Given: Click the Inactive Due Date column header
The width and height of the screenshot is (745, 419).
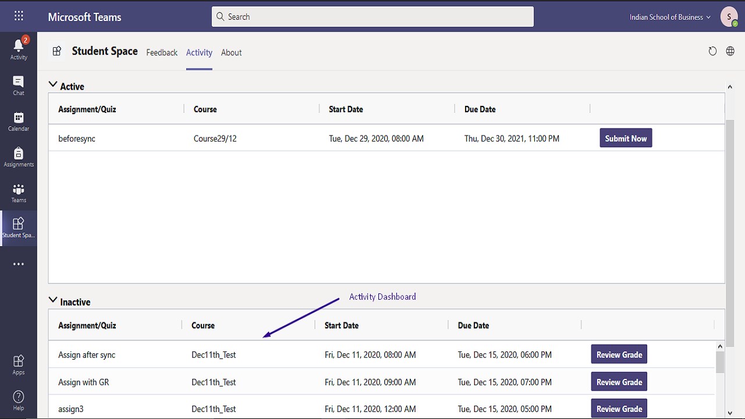Looking at the screenshot, I should (x=473, y=325).
